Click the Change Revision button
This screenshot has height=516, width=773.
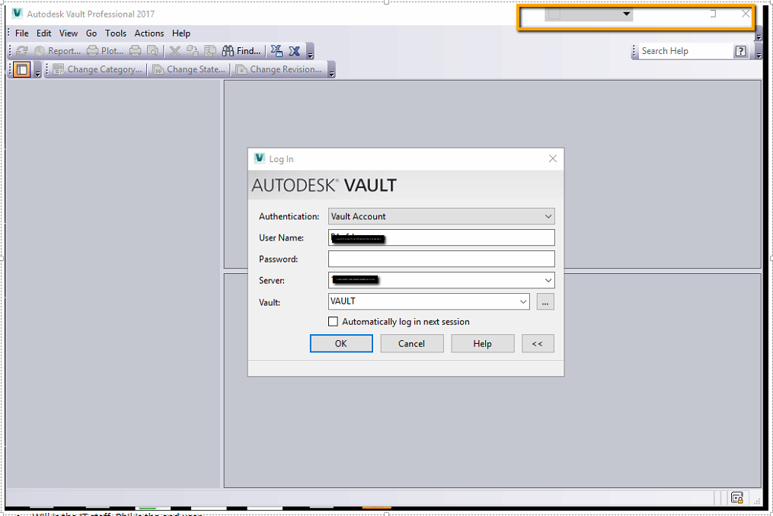(279, 69)
